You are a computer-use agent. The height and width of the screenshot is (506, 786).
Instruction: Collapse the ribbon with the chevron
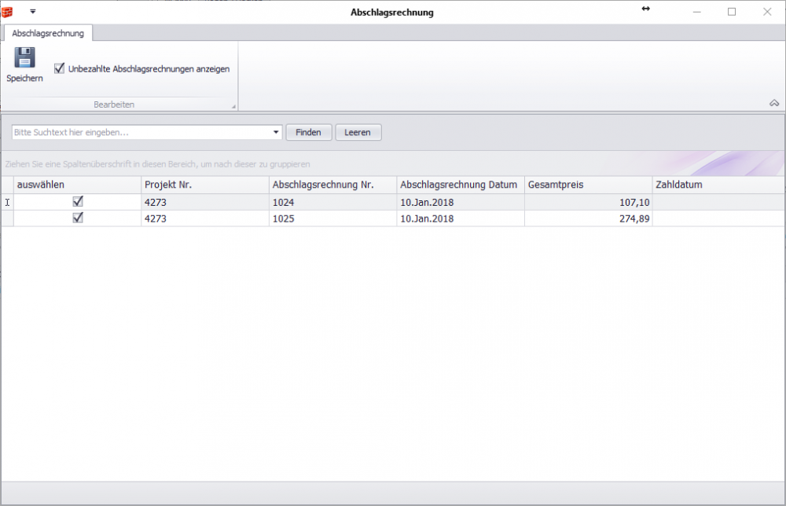click(x=774, y=103)
